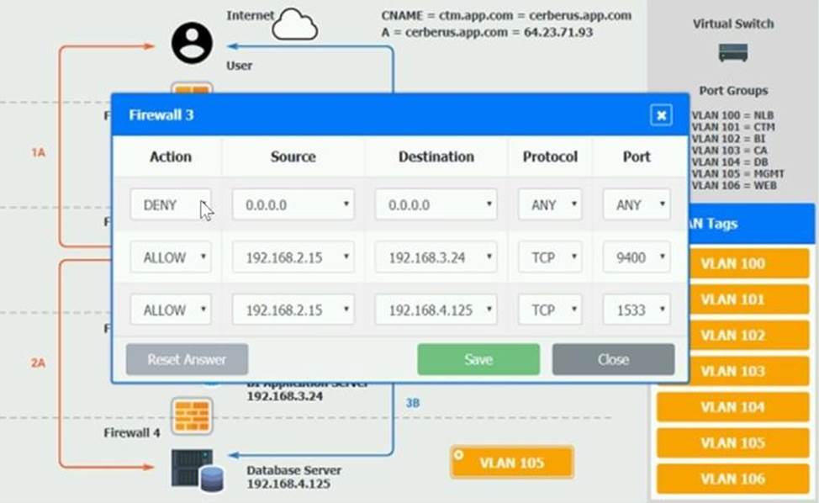Screen dimensions: 819x503
Task: Expand the TCP protocol dropdown for port 9400
Action: (550, 257)
